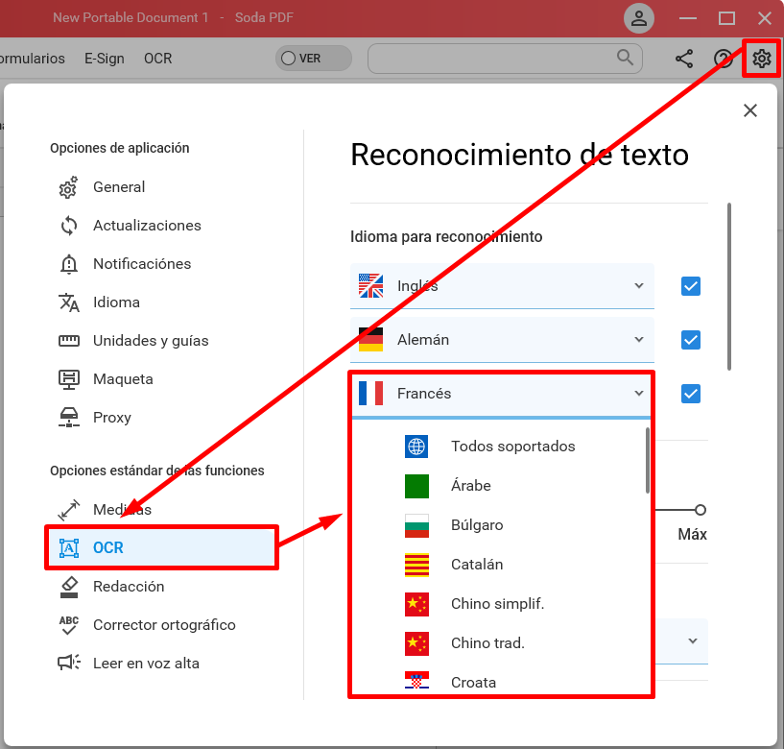Screen dimensions: 784x749
Task: Click the Leer en voz alta megaphone icon
Action: tap(68, 663)
